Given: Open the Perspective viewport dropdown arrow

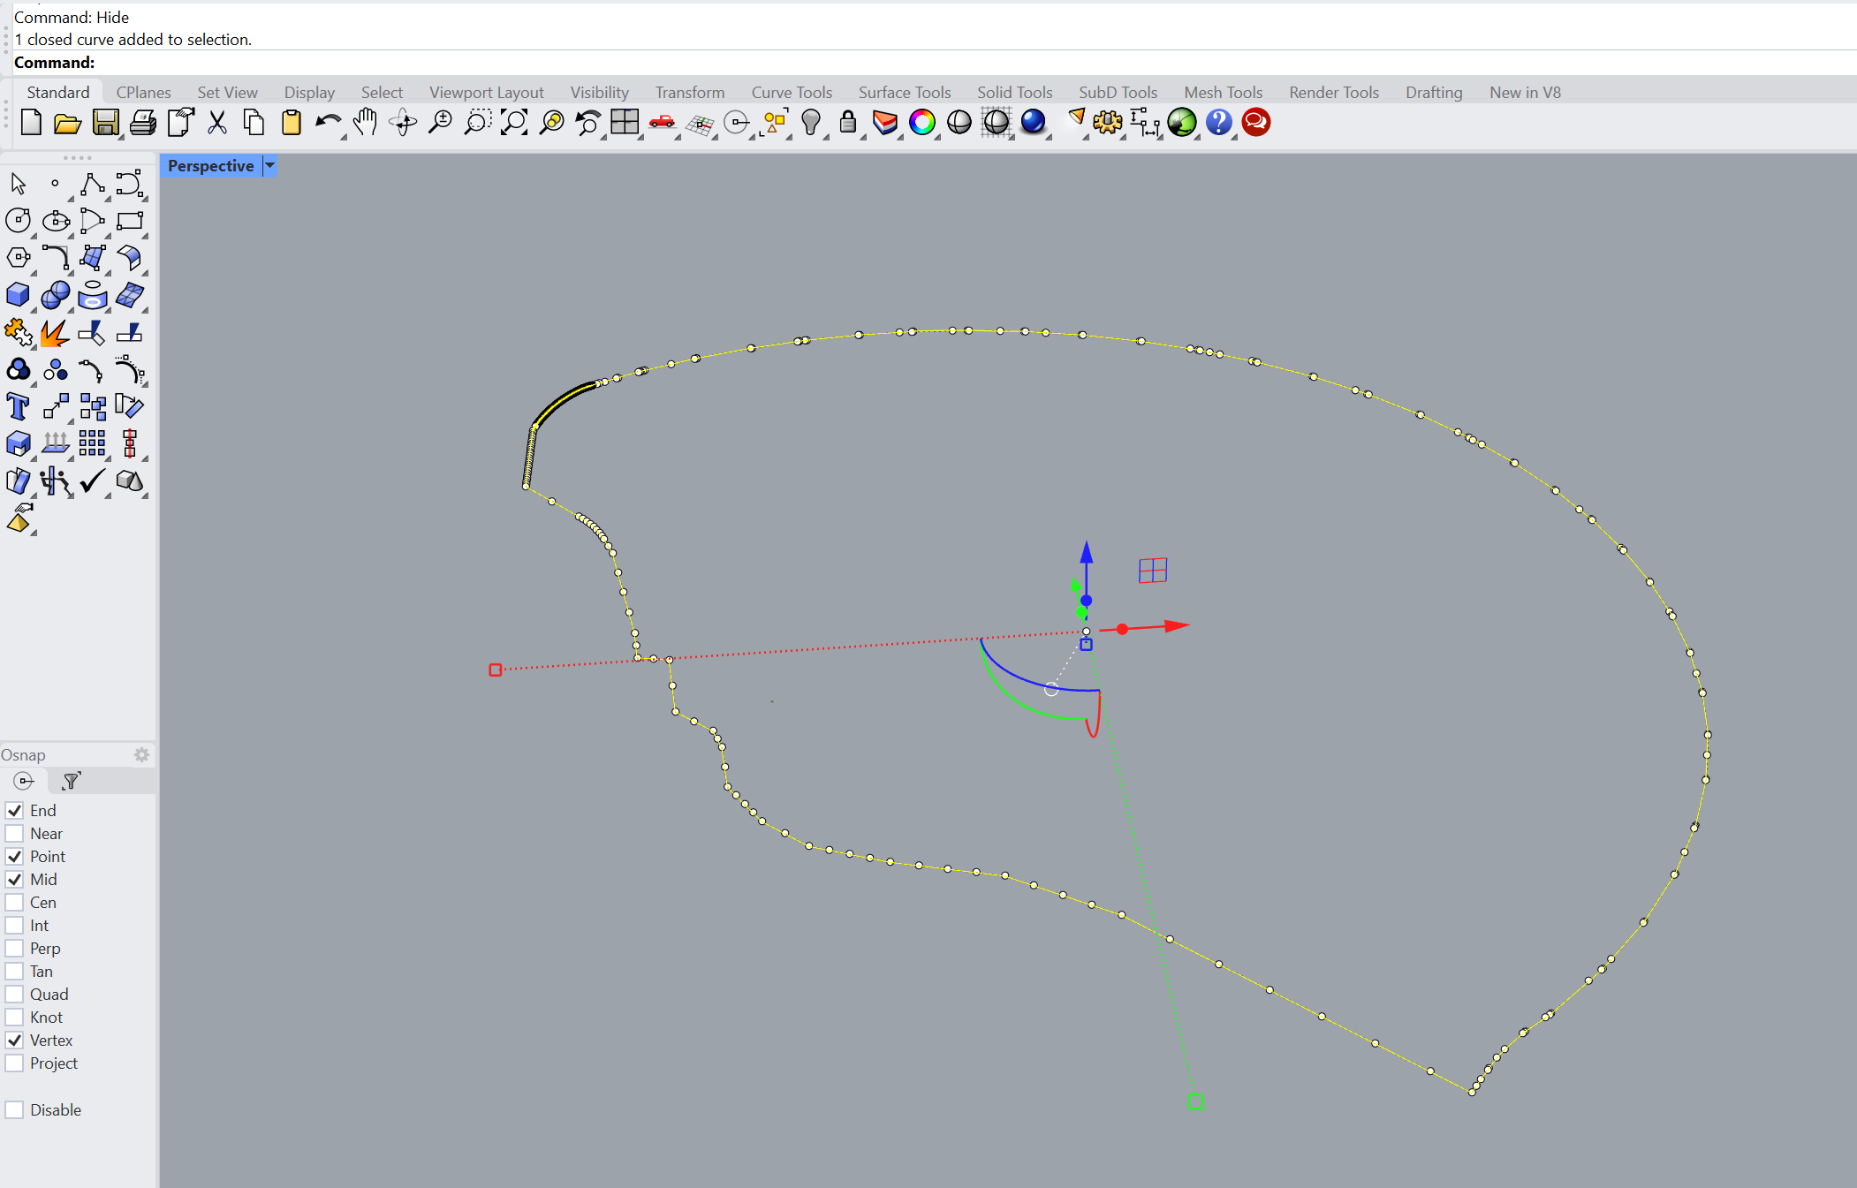Looking at the screenshot, I should point(270,165).
